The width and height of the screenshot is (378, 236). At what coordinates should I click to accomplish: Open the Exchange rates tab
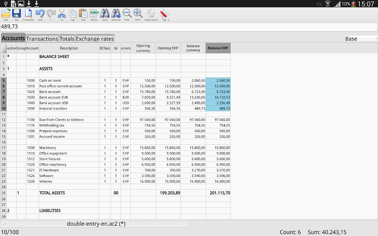[95, 39]
